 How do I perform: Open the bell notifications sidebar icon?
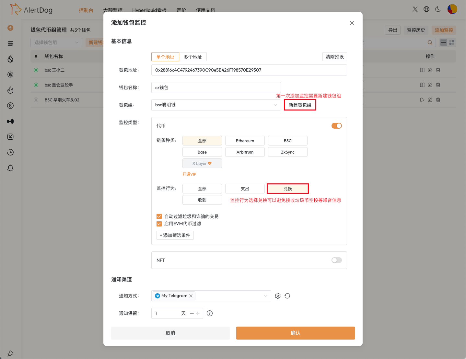[10, 168]
